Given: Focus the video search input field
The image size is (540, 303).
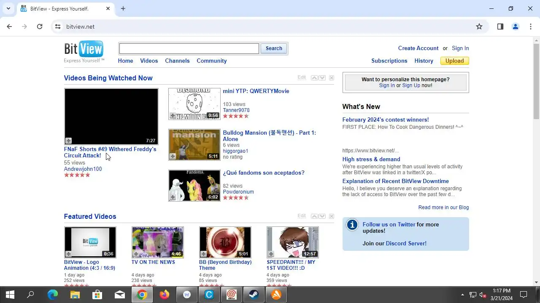Looking at the screenshot, I should (189, 49).
